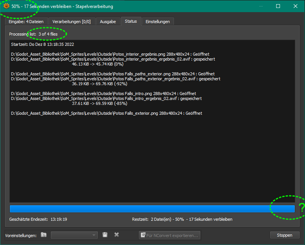Click the blue progress bar
The height and width of the screenshot is (245, 305).
(152, 209)
